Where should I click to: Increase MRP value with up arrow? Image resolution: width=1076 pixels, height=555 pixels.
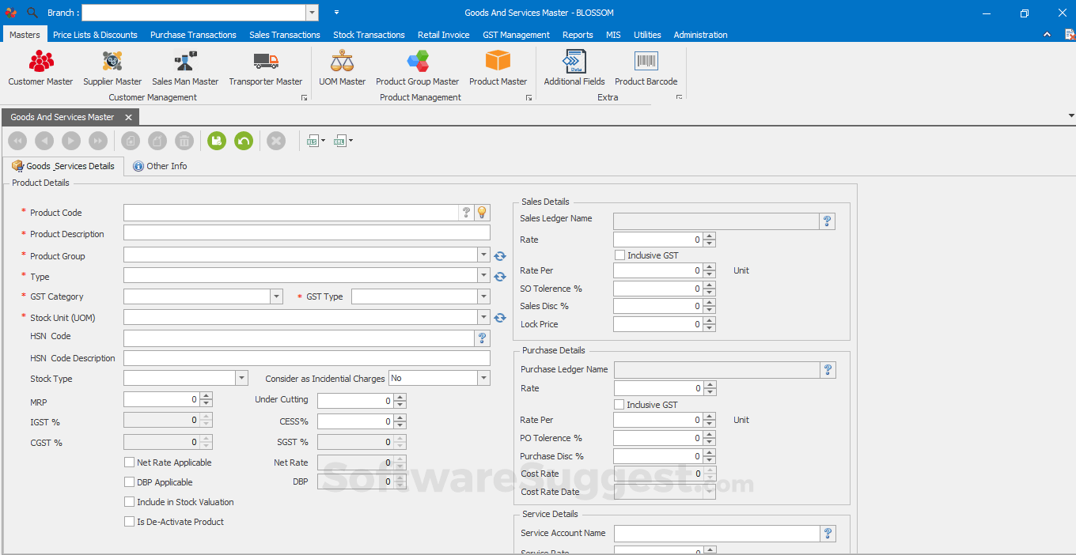[x=206, y=396]
